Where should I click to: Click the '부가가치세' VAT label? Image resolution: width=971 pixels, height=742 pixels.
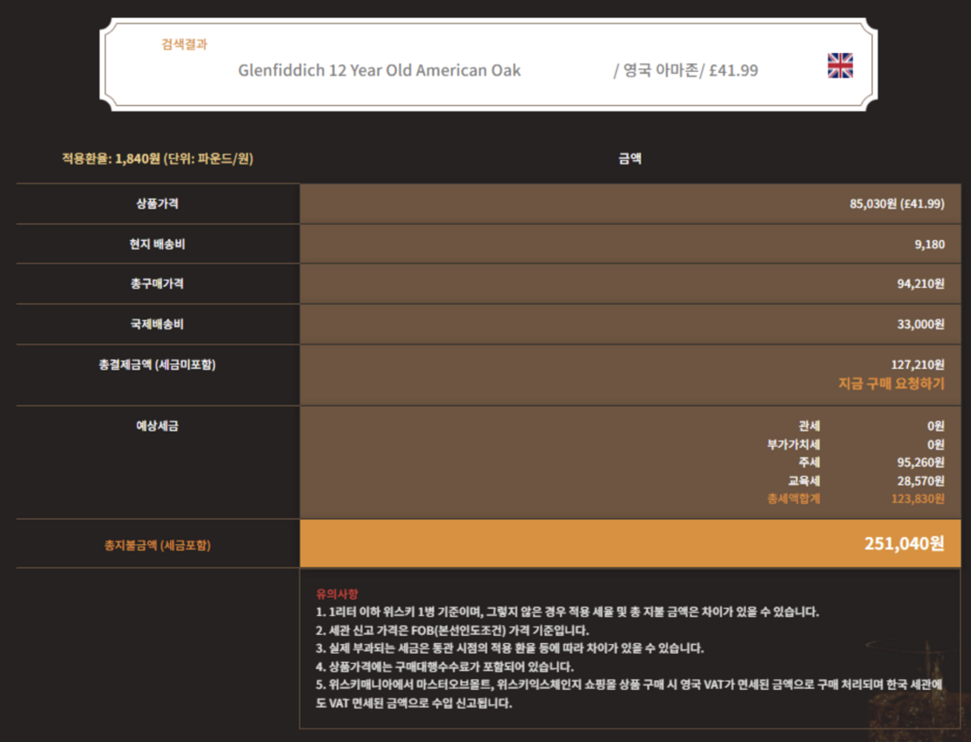[x=794, y=444]
